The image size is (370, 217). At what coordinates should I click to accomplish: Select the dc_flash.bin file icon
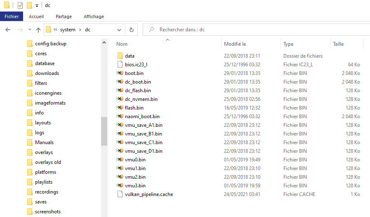click(x=120, y=91)
